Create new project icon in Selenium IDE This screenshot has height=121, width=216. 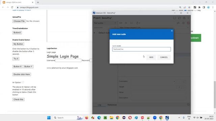[174, 18]
